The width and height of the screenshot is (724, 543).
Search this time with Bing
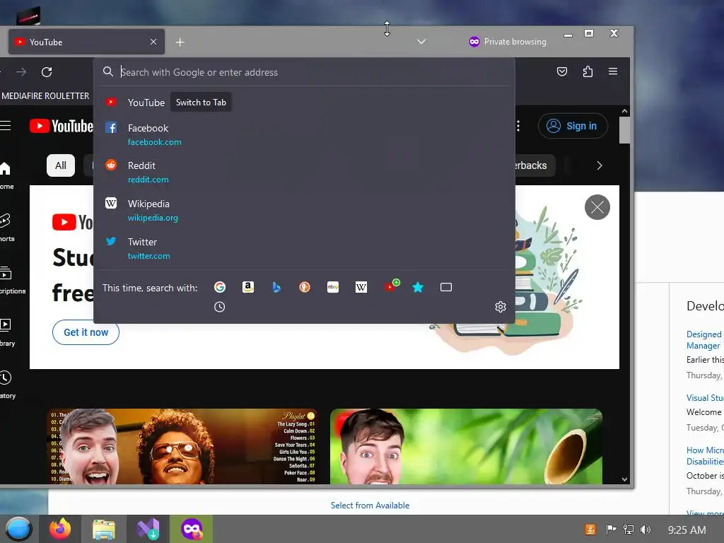point(276,287)
